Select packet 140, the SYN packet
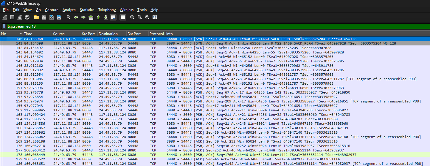The image size is (430, 166). [215, 39]
